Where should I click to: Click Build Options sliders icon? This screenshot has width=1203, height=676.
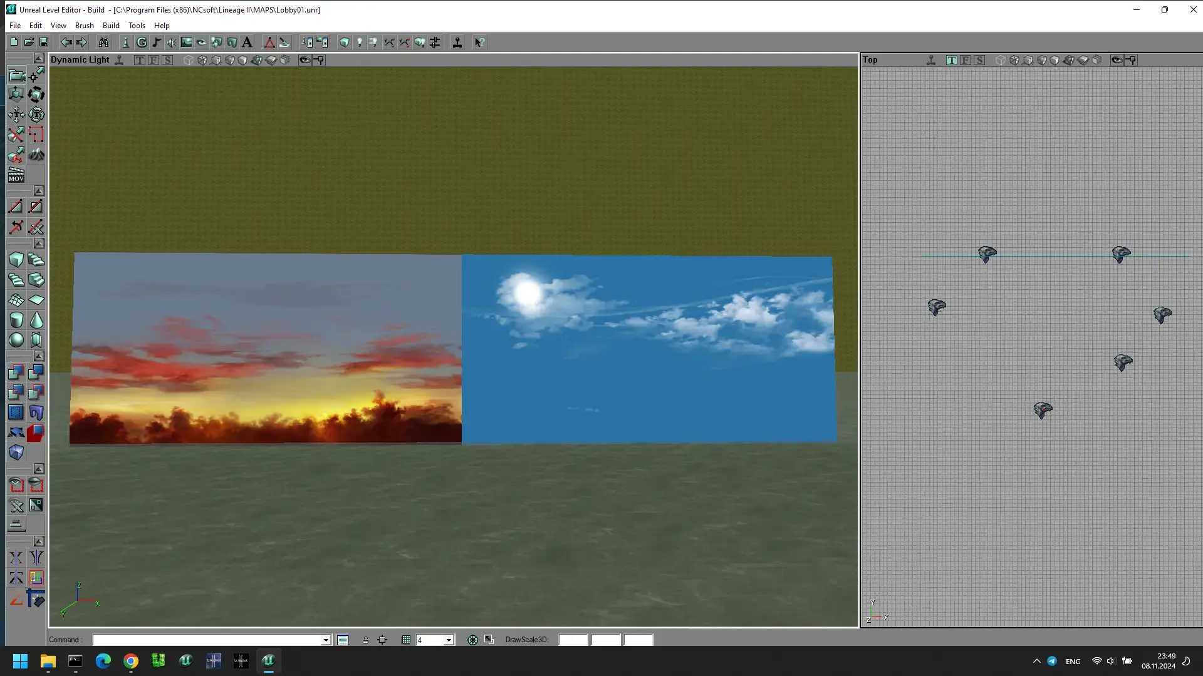(435, 42)
